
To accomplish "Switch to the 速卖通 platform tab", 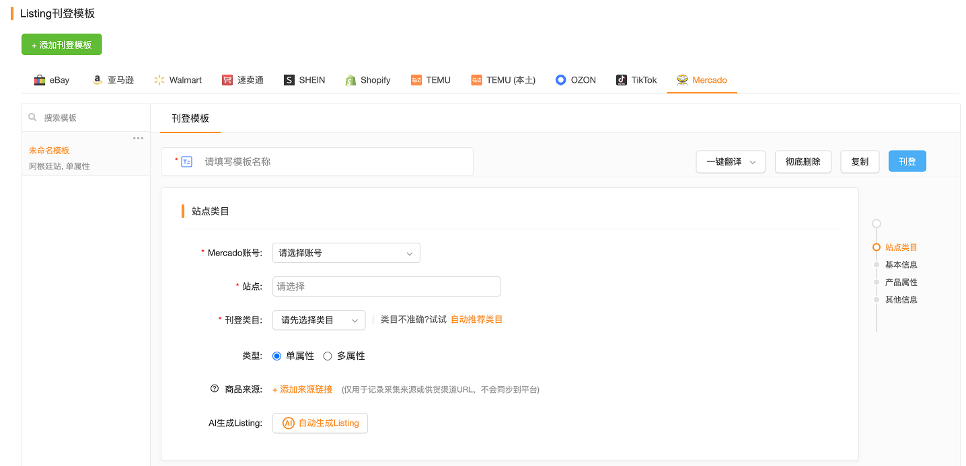I will [243, 80].
